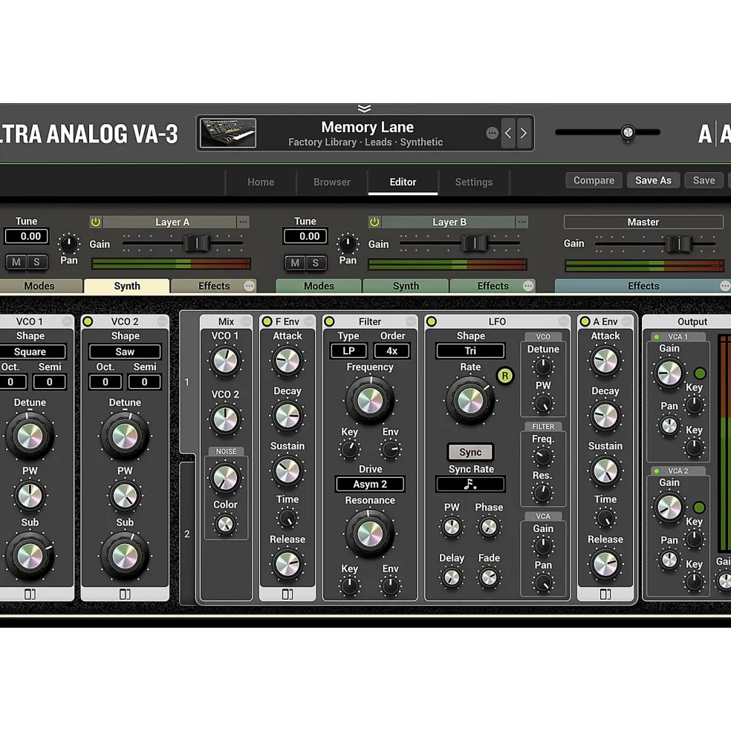Click the Compare button

pyautogui.click(x=594, y=180)
